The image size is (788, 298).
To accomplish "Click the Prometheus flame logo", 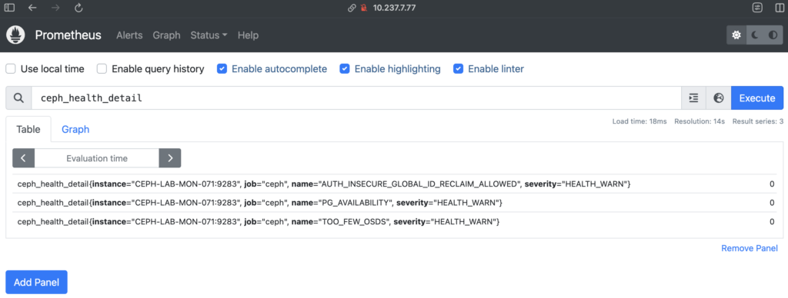I will (x=15, y=35).
